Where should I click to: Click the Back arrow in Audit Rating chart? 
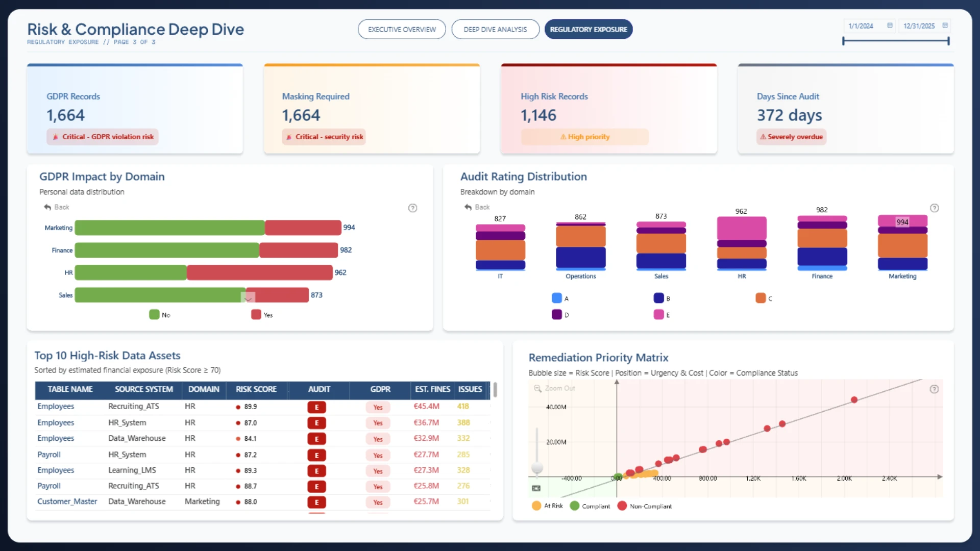coord(468,207)
